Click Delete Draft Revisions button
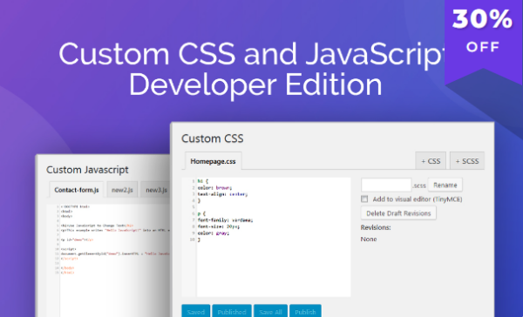 [398, 213]
